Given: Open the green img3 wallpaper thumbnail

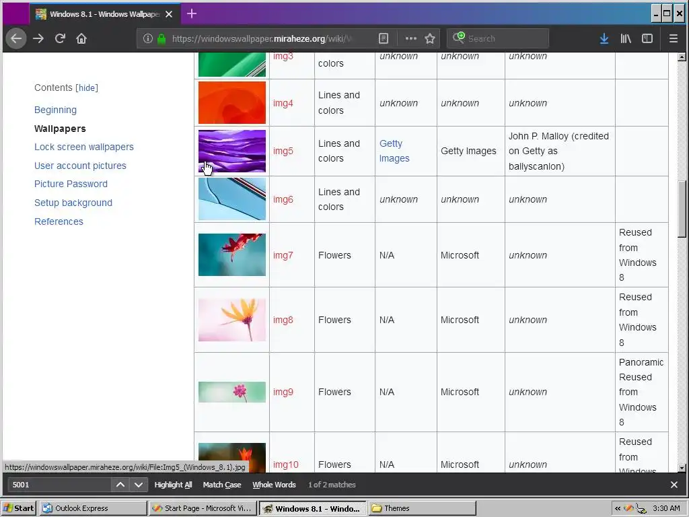Looking at the screenshot, I should coord(232,65).
